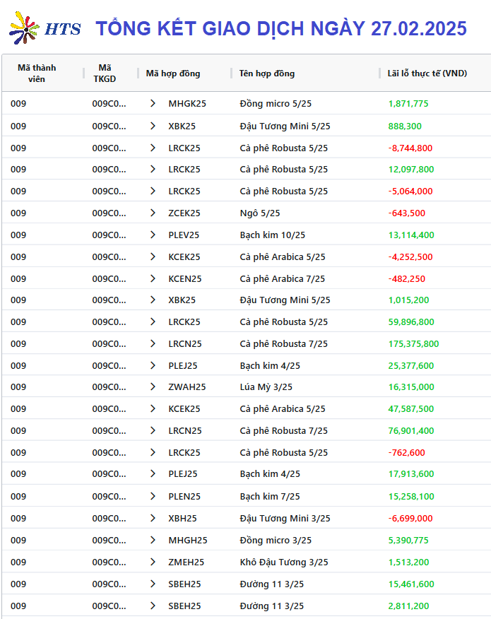Expand the MHGK25 Đồng micro 5/25 row
The image size is (491, 619).
153,103
